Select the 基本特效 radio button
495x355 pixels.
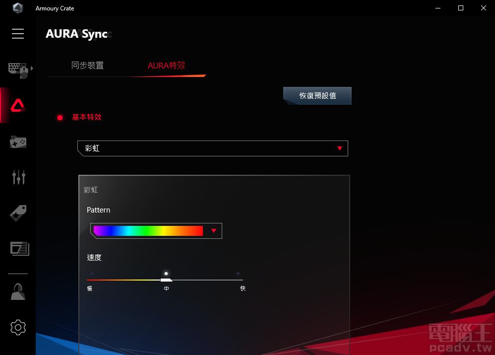60,117
